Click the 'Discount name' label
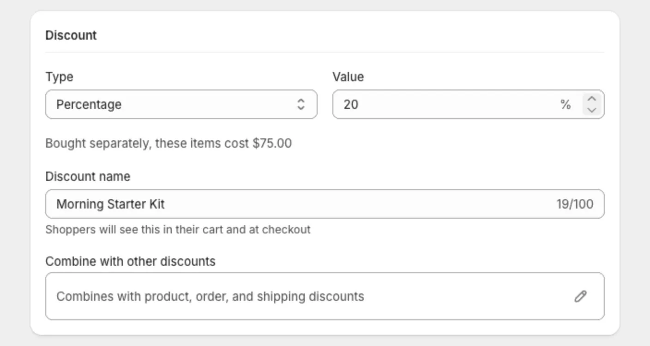Viewport: 650px width, 346px height. (88, 177)
